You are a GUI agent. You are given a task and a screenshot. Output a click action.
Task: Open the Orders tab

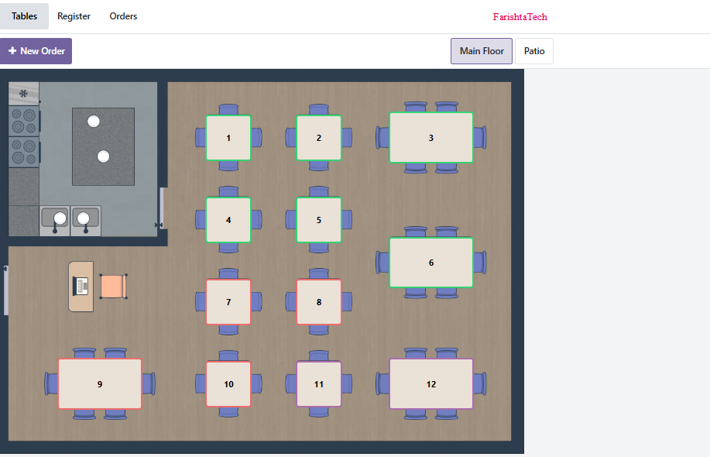123,16
